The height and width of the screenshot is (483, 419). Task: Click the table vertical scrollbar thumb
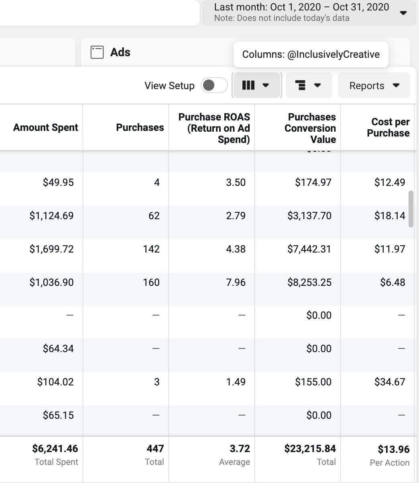click(x=411, y=209)
